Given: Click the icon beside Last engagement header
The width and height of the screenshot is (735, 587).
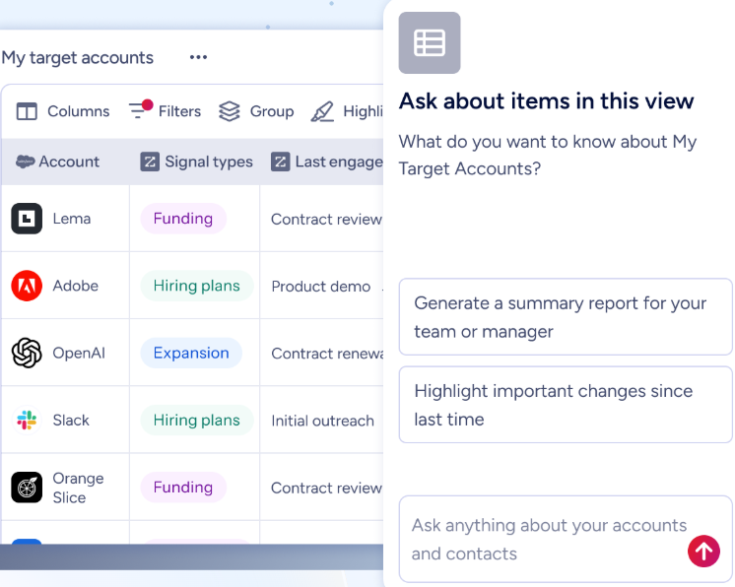Looking at the screenshot, I should (x=281, y=162).
